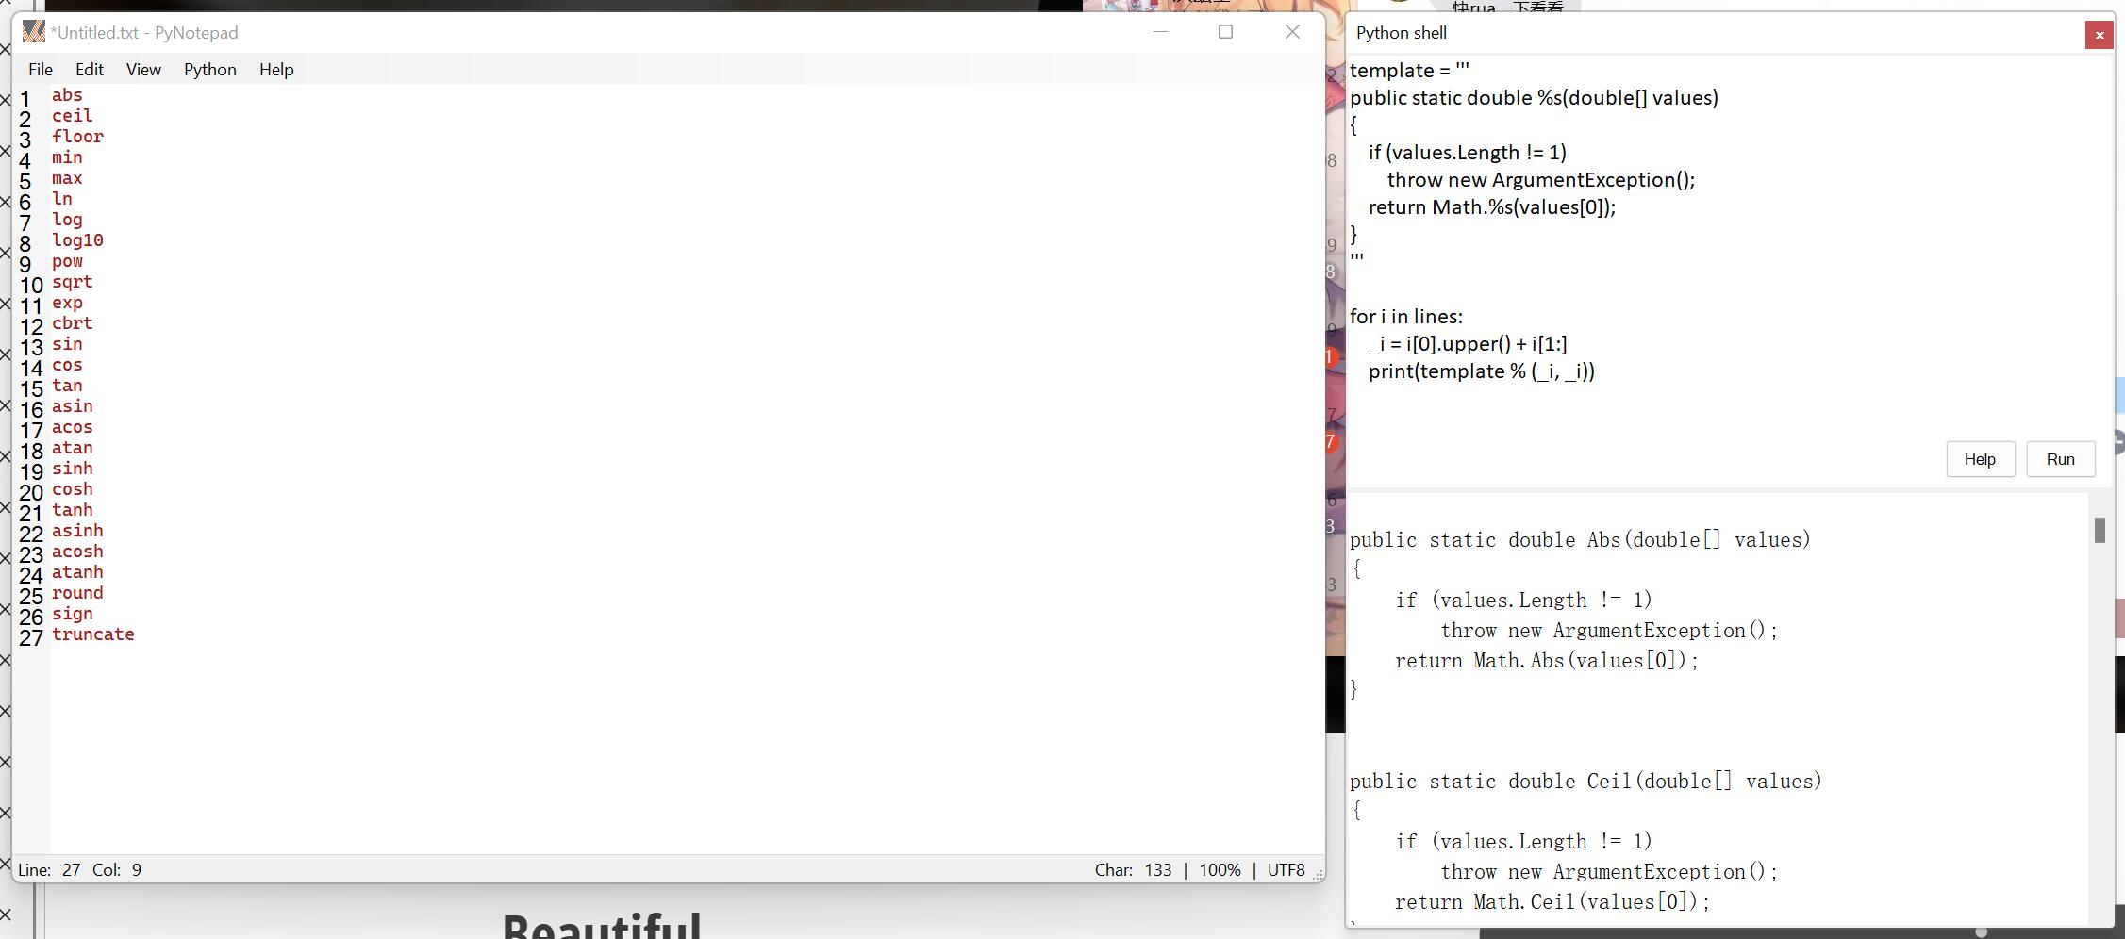Viewport: 2125px width, 939px height.
Task: Click the 'max' line in editor
Action: pos(67,178)
